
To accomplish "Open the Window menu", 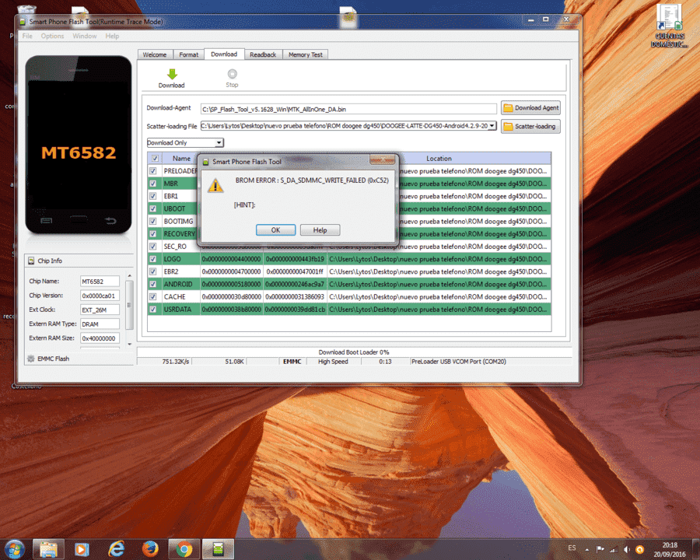I will click(x=84, y=37).
